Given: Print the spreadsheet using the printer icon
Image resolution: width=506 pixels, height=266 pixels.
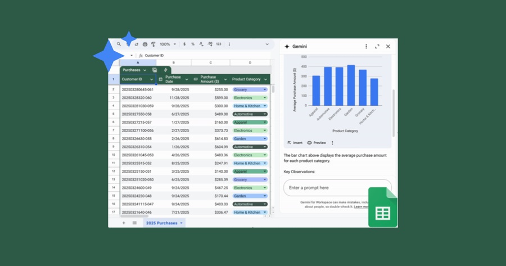Looking at the screenshot, I should [145, 44].
